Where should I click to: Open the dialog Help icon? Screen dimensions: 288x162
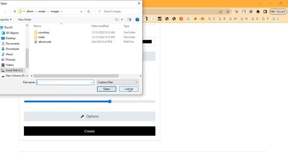click(x=137, y=19)
